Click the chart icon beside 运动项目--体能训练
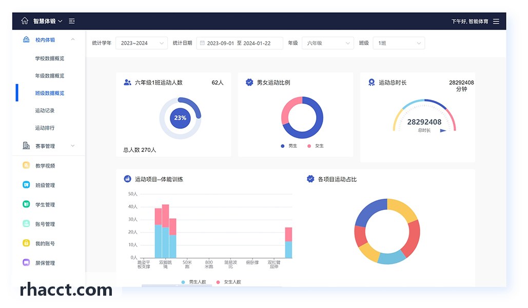The width and height of the screenshot is (528, 308). point(127,179)
